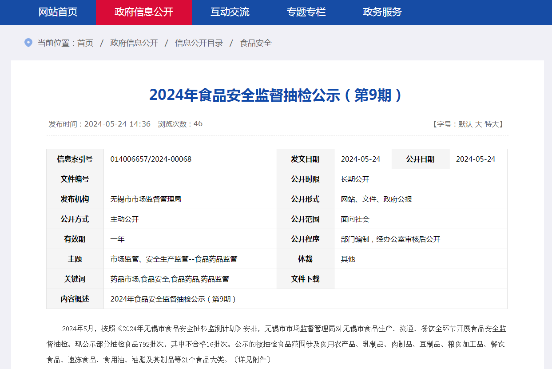This screenshot has width=552, height=369.
Task: Follow the 政府信息公开 breadcrumb link
Action: pyautogui.click(x=134, y=43)
